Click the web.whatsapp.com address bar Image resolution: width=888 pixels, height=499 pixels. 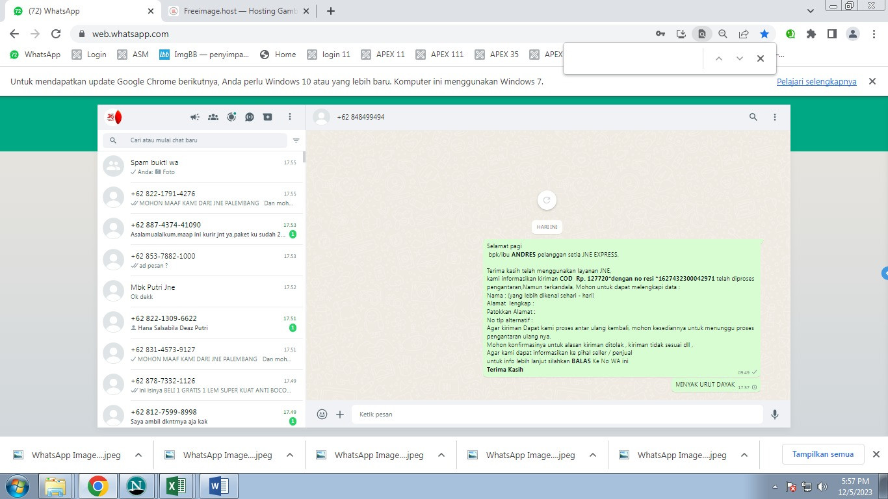[364, 34]
